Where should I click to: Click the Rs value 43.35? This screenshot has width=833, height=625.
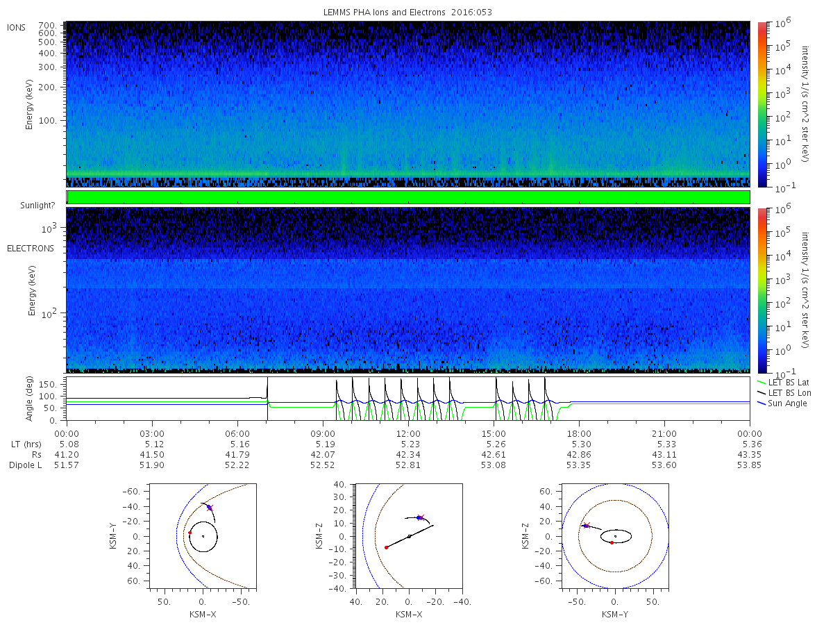(750, 454)
